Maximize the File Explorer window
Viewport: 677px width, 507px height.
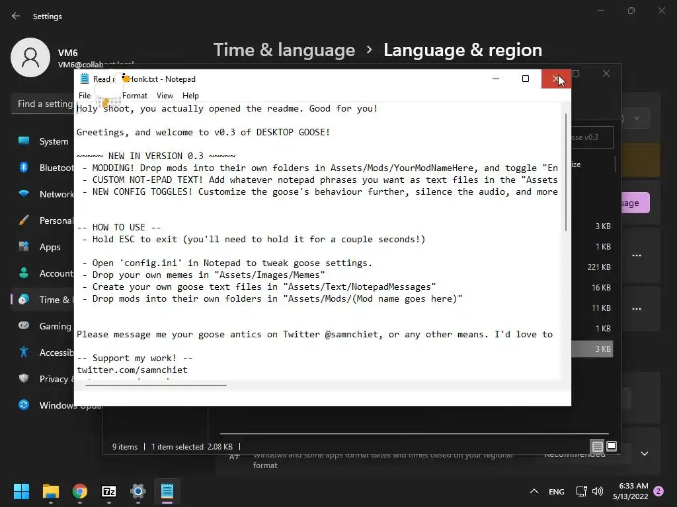pyautogui.click(x=576, y=73)
